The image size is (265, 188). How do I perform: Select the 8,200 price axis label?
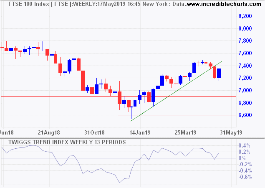click(245, 16)
